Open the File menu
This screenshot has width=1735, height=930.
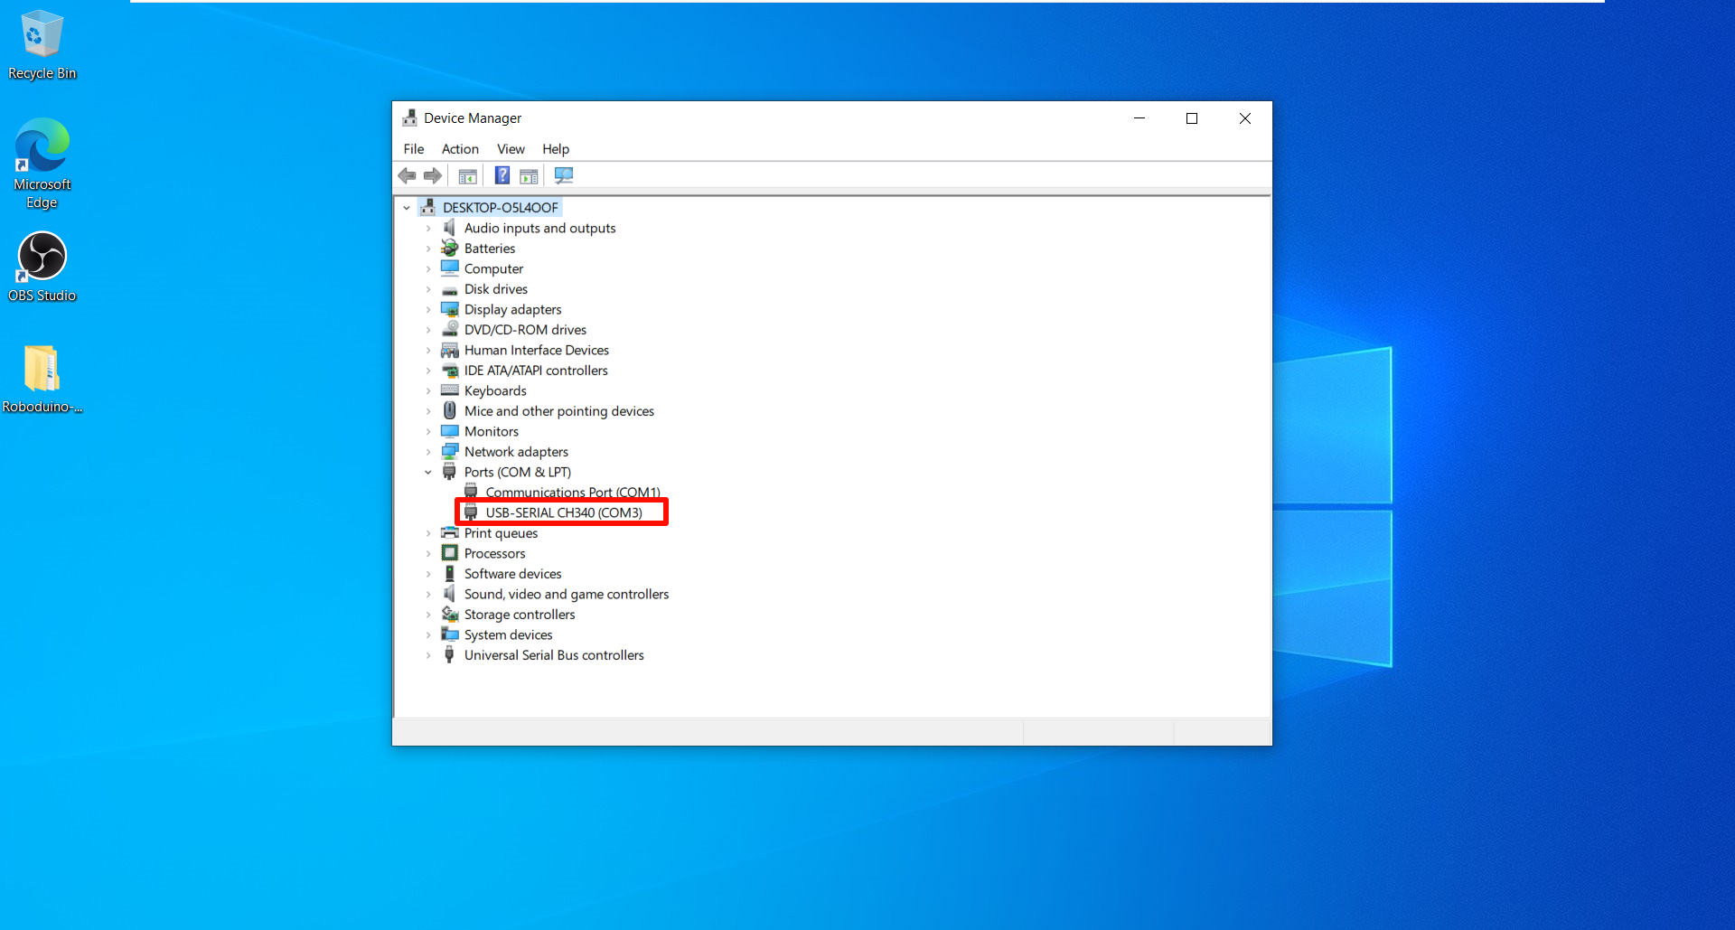414,149
